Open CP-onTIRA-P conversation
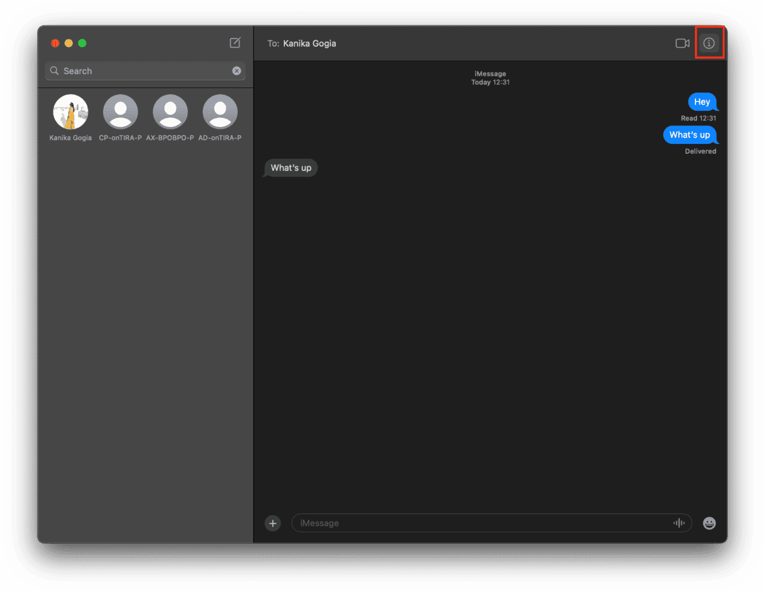The width and height of the screenshot is (765, 593). point(120,119)
